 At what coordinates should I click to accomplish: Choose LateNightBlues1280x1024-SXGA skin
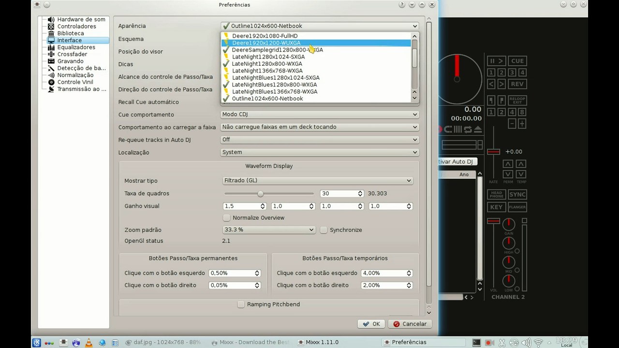coord(316,78)
